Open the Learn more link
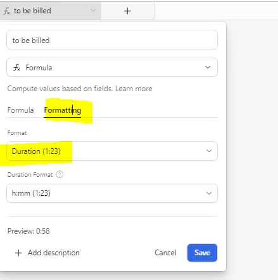The image size is (278, 280). (x=134, y=89)
